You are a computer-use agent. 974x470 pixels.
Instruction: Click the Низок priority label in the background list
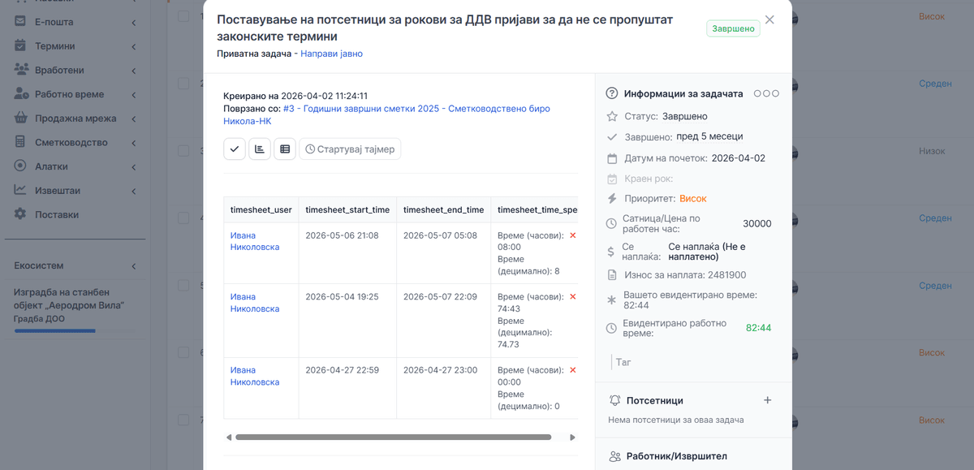click(x=932, y=151)
